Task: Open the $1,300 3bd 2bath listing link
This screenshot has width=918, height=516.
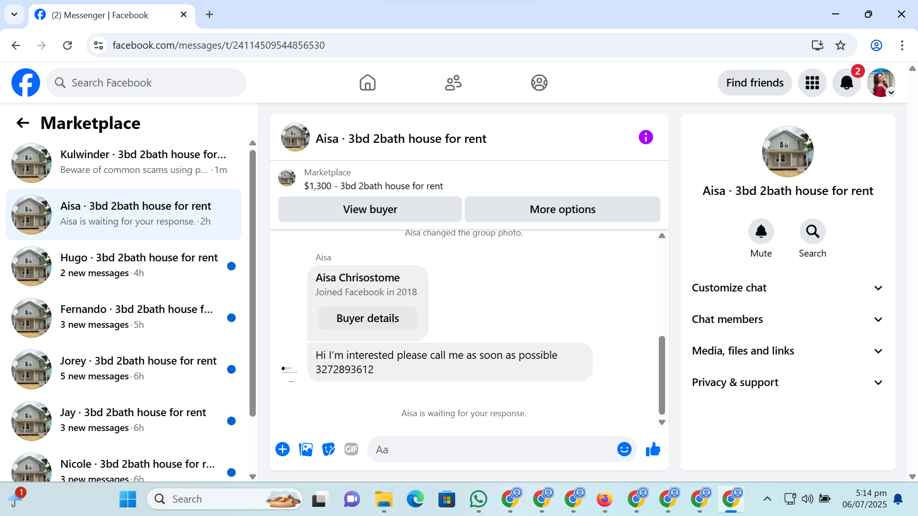Action: [373, 186]
